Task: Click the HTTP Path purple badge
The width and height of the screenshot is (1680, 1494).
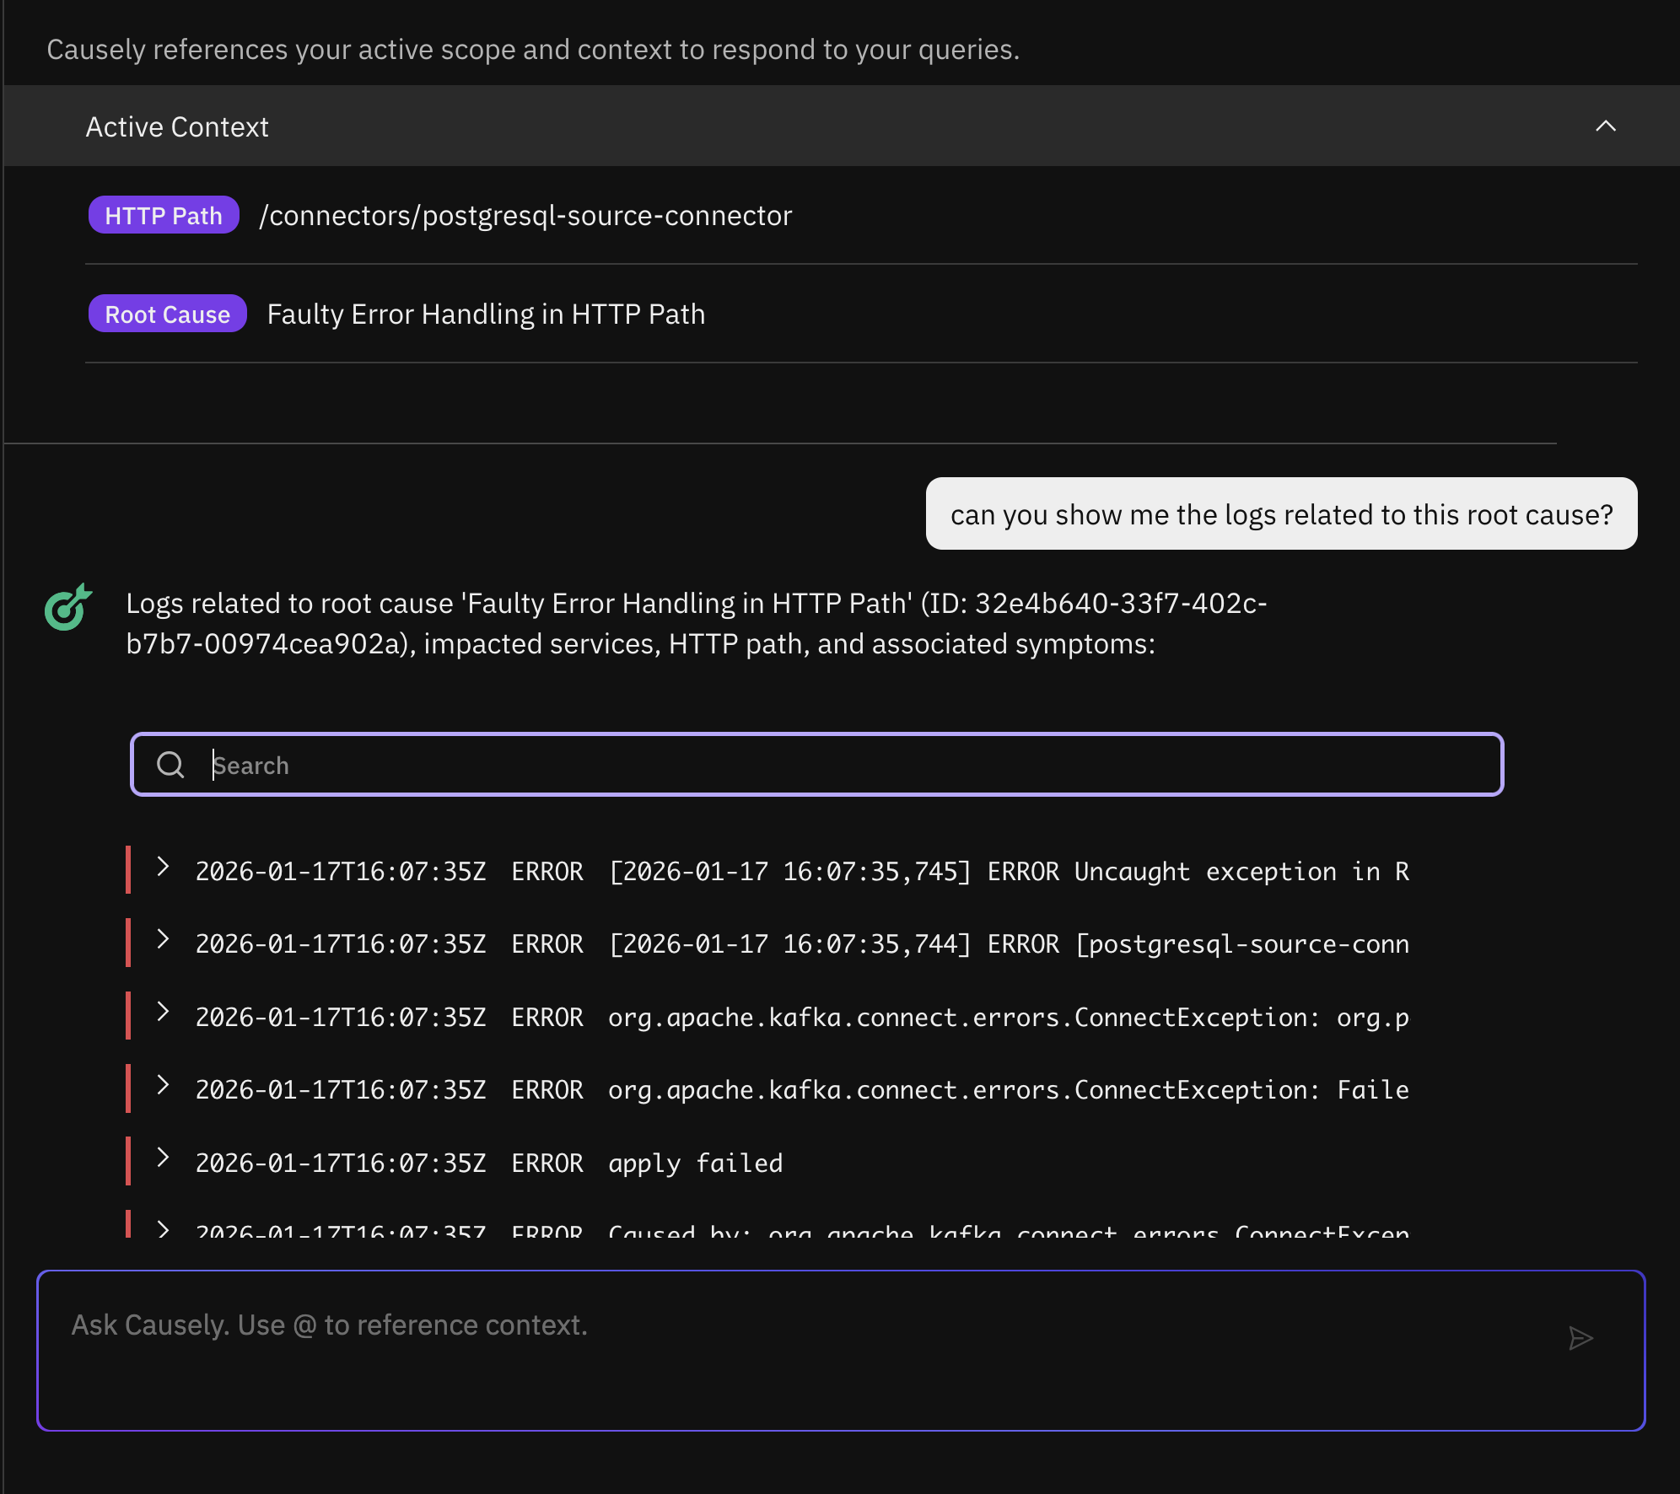Action: 164,216
